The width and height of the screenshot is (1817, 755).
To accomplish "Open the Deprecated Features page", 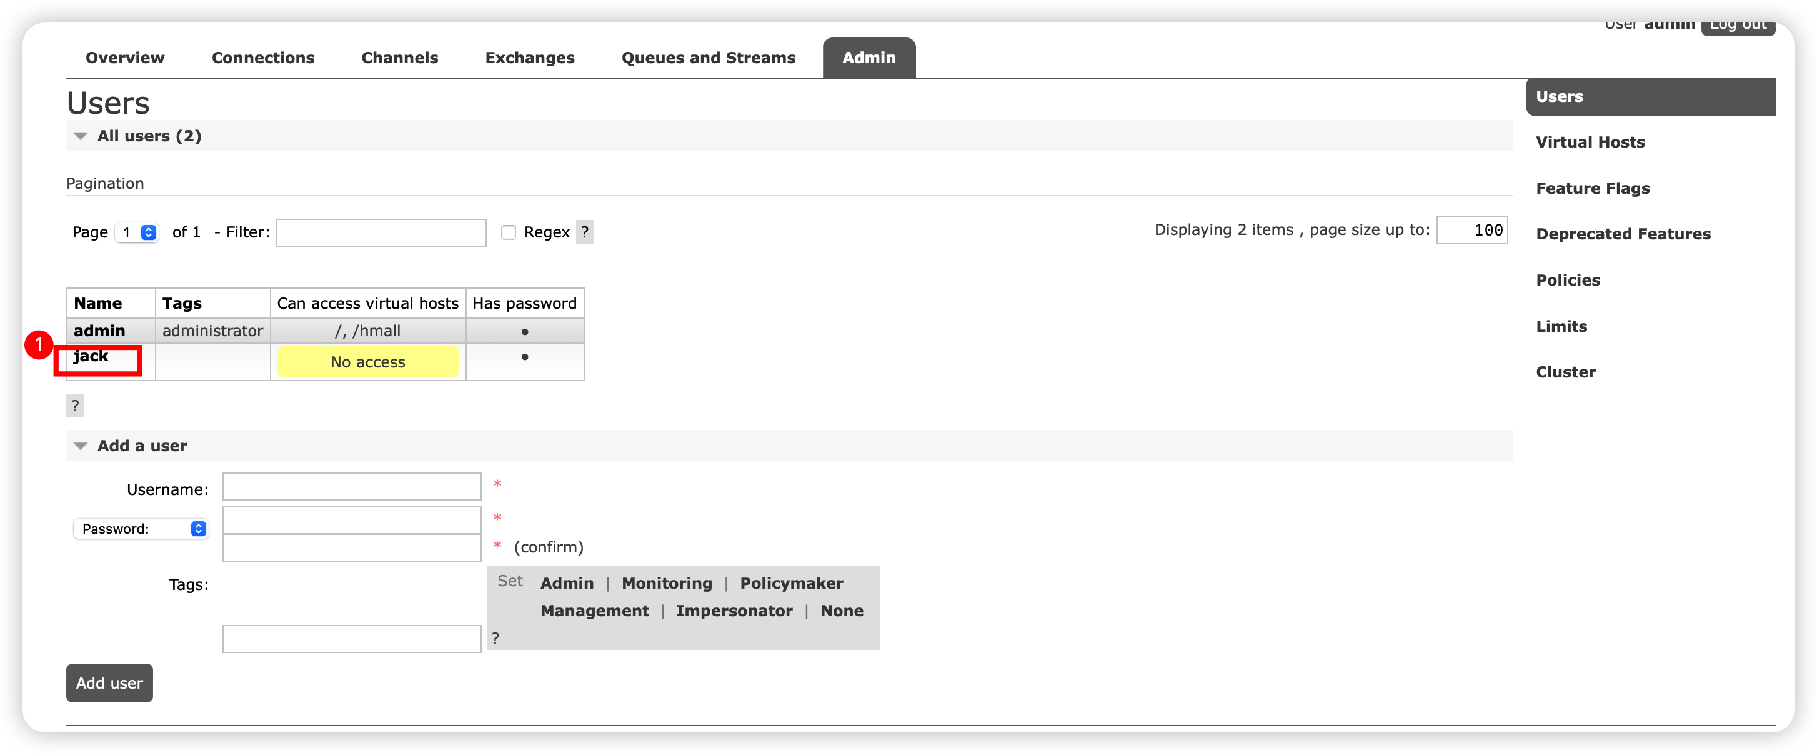I will (1623, 234).
